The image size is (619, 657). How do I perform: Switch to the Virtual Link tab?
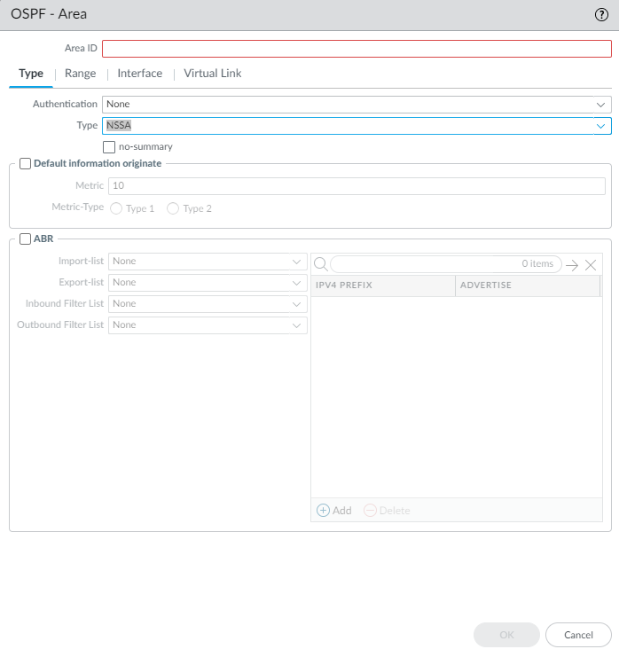coord(213,74)
